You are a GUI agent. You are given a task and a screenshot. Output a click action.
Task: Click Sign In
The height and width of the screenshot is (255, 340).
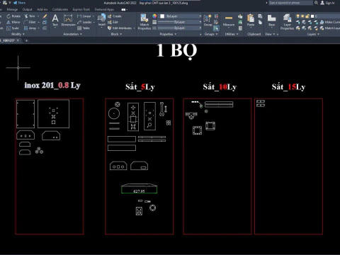point(328,3)
